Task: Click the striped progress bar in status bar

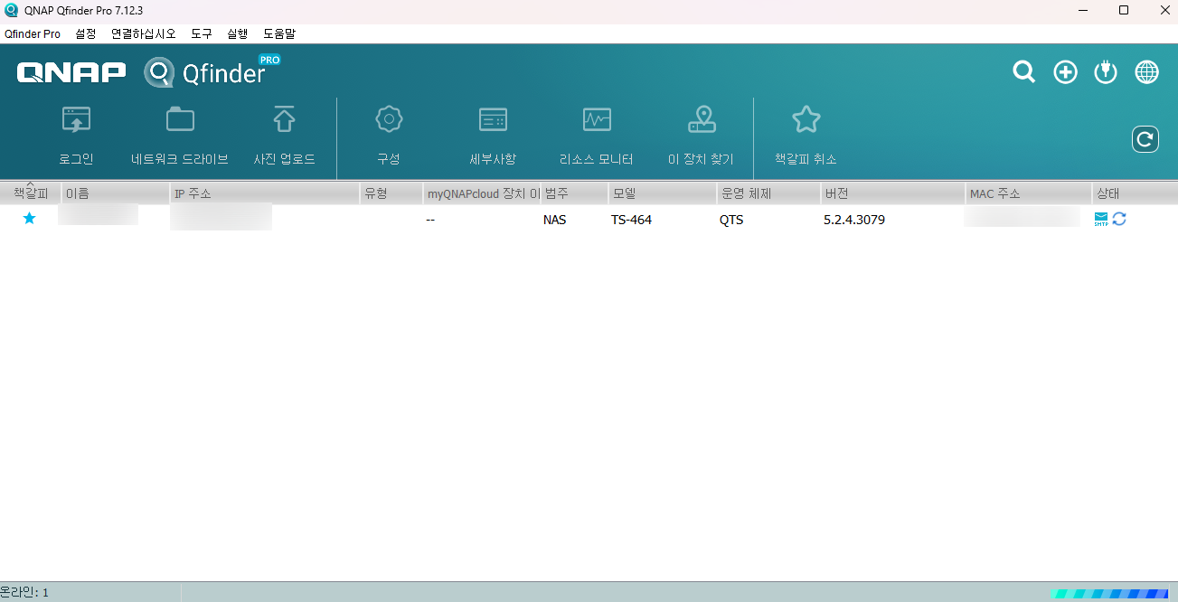Action: (x=1109, y=594)
